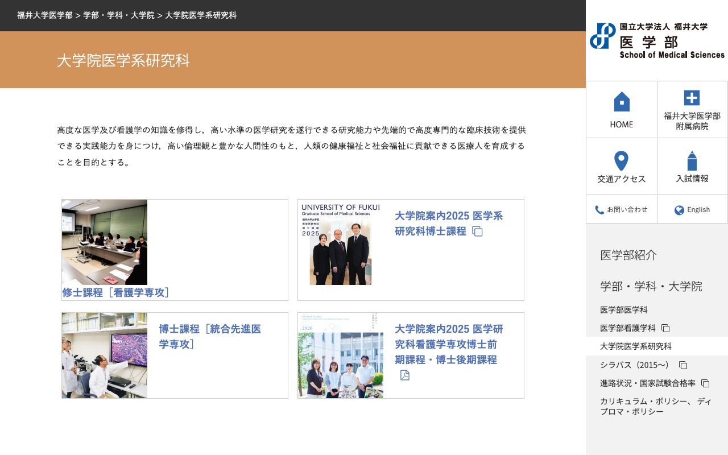Click the graduate school brochure cover thumbnail
The height and width of the screenshot is (455, 728).
(x=341, y=245)
